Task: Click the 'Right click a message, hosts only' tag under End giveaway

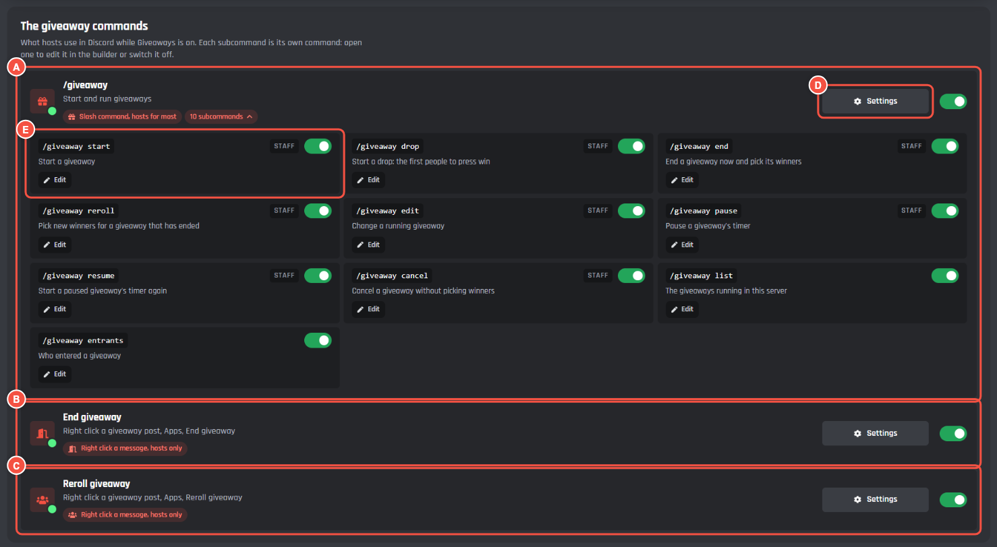Action: [125, 448]
